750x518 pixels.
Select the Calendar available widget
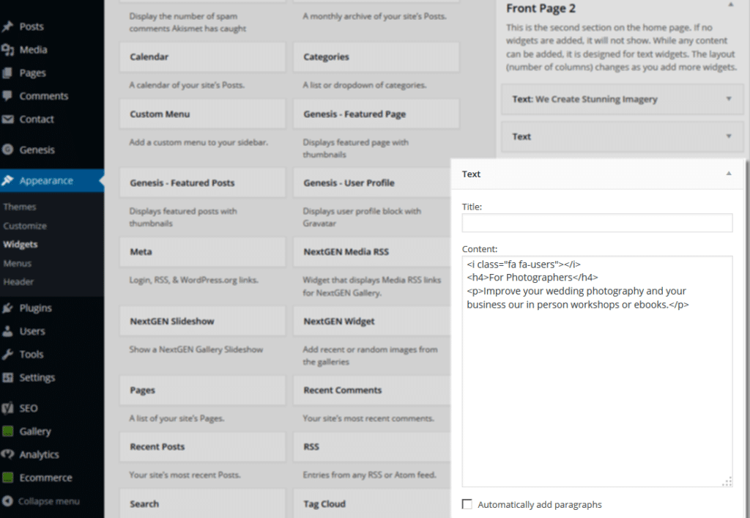coord(202,57)
